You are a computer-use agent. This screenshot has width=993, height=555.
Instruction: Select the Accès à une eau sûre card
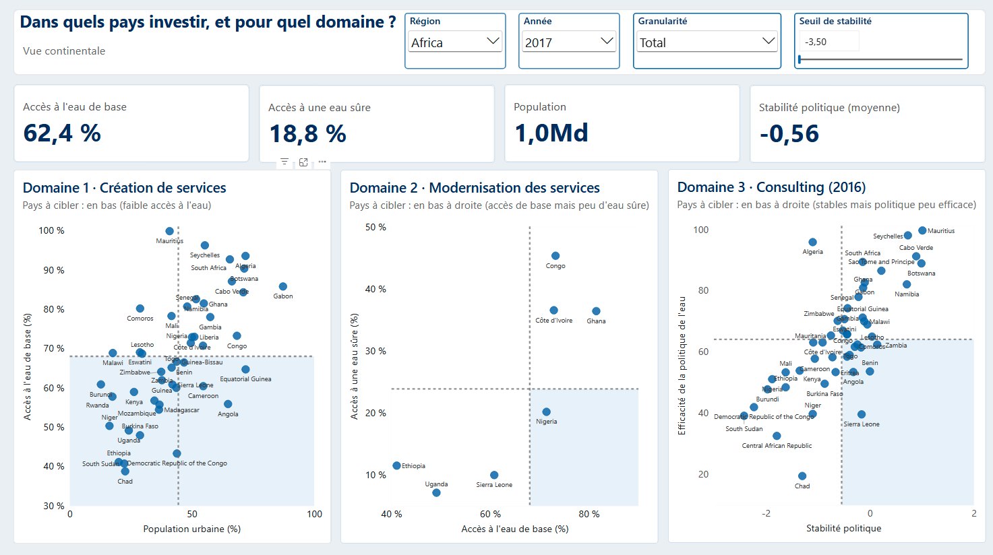377,123
